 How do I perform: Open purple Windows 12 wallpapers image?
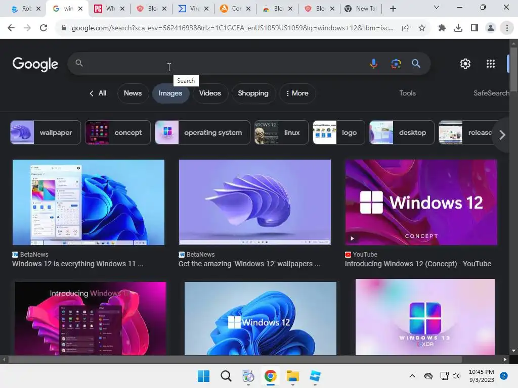pos(255,202)
